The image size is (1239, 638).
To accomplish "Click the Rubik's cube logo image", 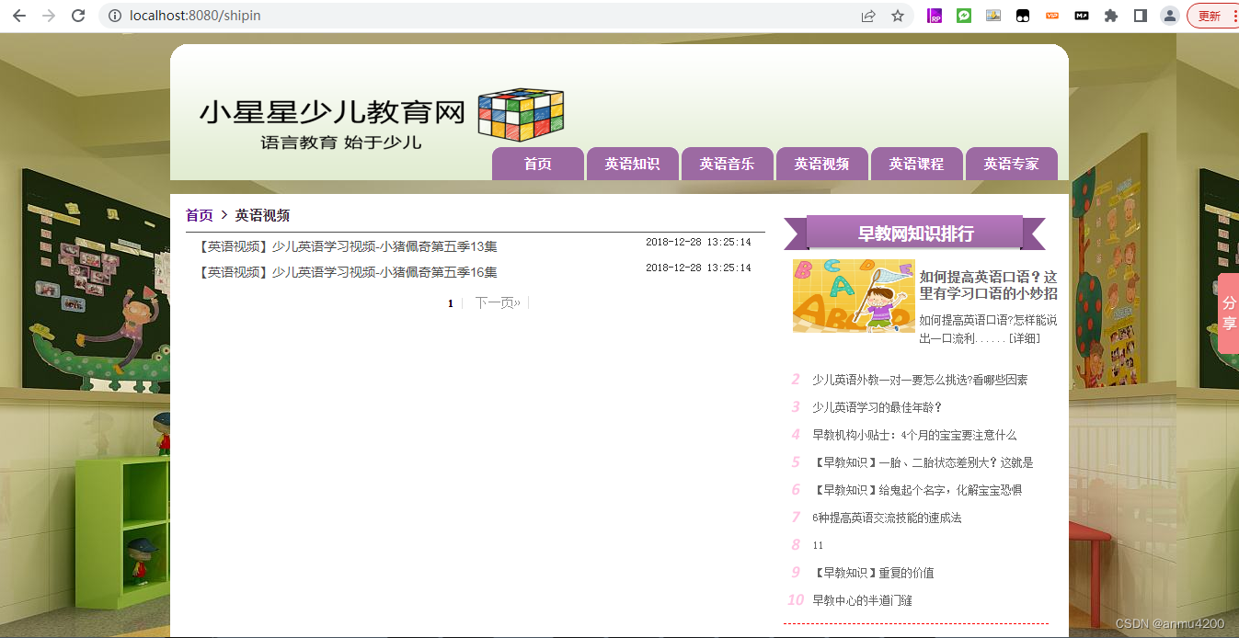I will click(x=521, y=115).
